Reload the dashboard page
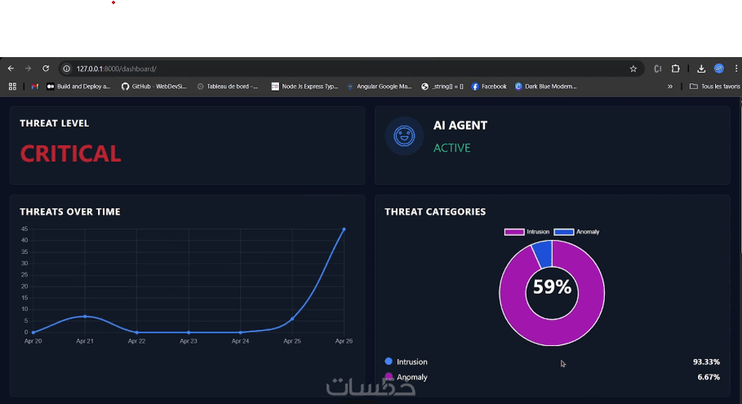Viewport: 742px width, 404px height. (x=46, y=69)
